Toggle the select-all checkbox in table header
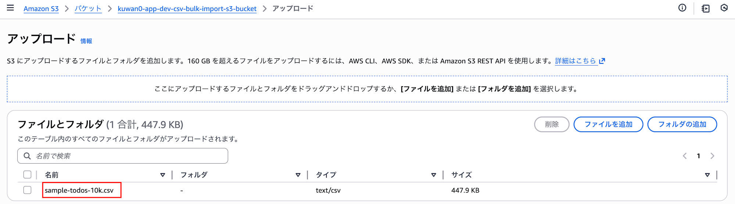This screenshot has height=204, width=735. point(27,175)
